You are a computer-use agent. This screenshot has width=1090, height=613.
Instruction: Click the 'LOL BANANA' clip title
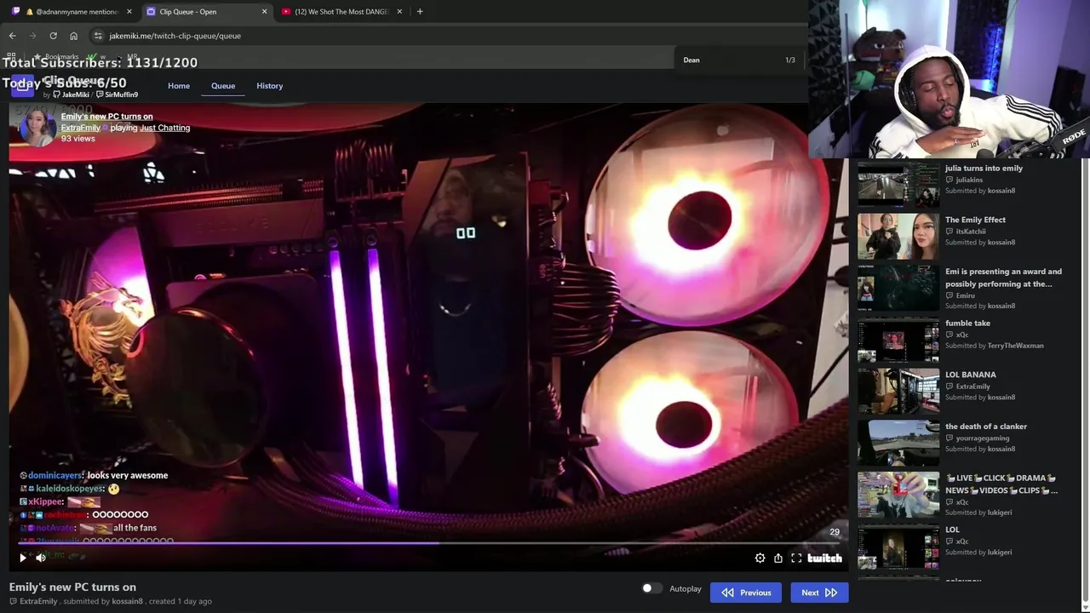(971, 375)
